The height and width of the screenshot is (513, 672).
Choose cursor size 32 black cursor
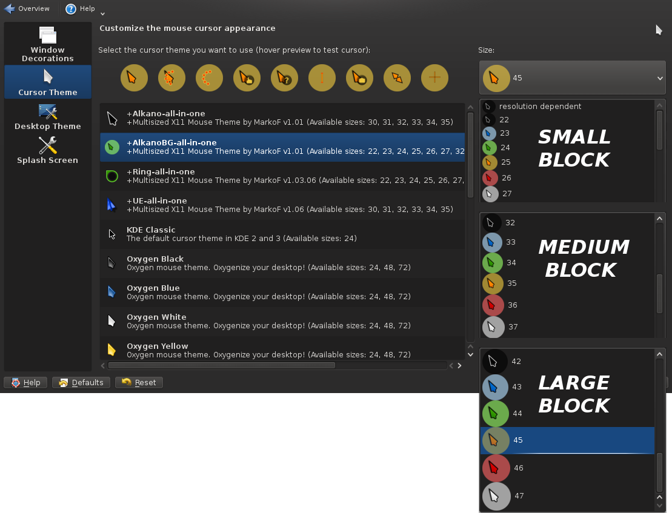point(567,223)
